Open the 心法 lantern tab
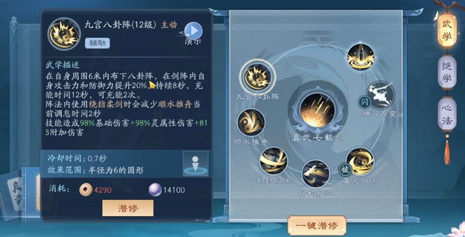The width and height of the screenshot is (465, 237). tap(447, 114)
